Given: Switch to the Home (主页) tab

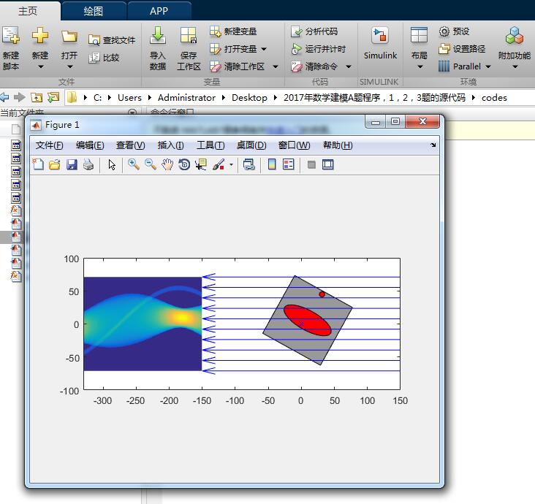Looking at the screenshot, I should point(28,11).
